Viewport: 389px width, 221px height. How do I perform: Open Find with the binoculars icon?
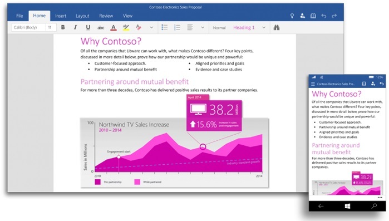tap(277, 27)
